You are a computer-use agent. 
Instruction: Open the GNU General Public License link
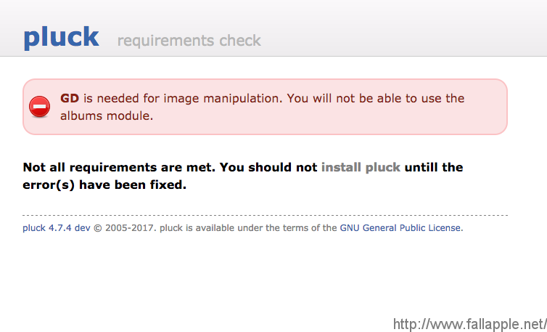tap(401, 228)
